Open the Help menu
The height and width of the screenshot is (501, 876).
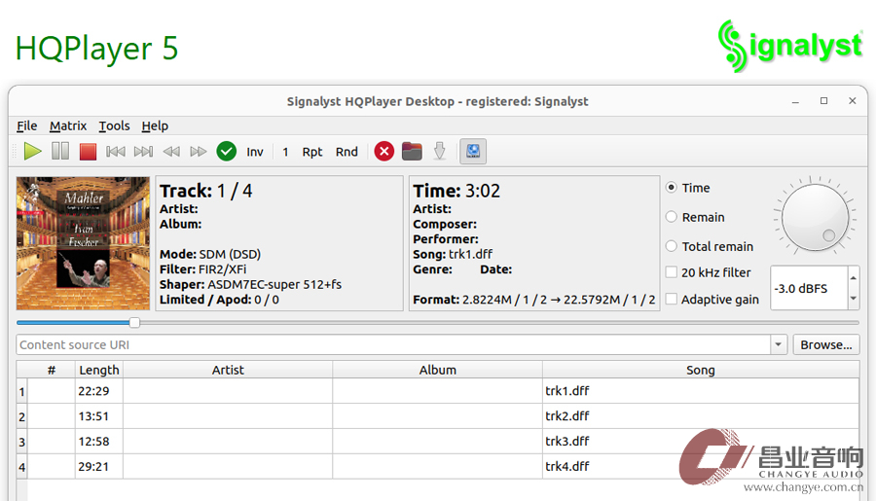(x=155, y=126)
